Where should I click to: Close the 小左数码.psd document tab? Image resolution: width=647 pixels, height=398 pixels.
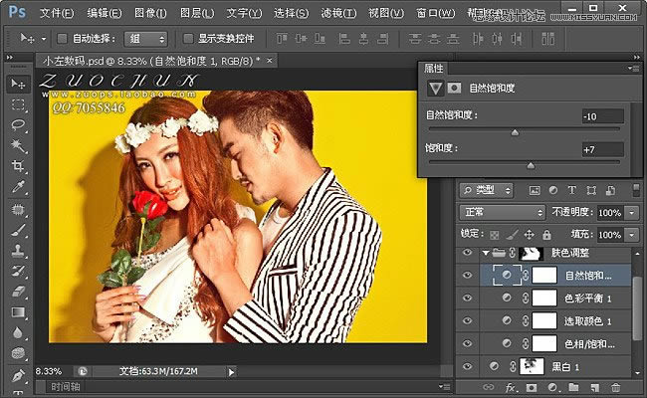(x=269, y=61)
